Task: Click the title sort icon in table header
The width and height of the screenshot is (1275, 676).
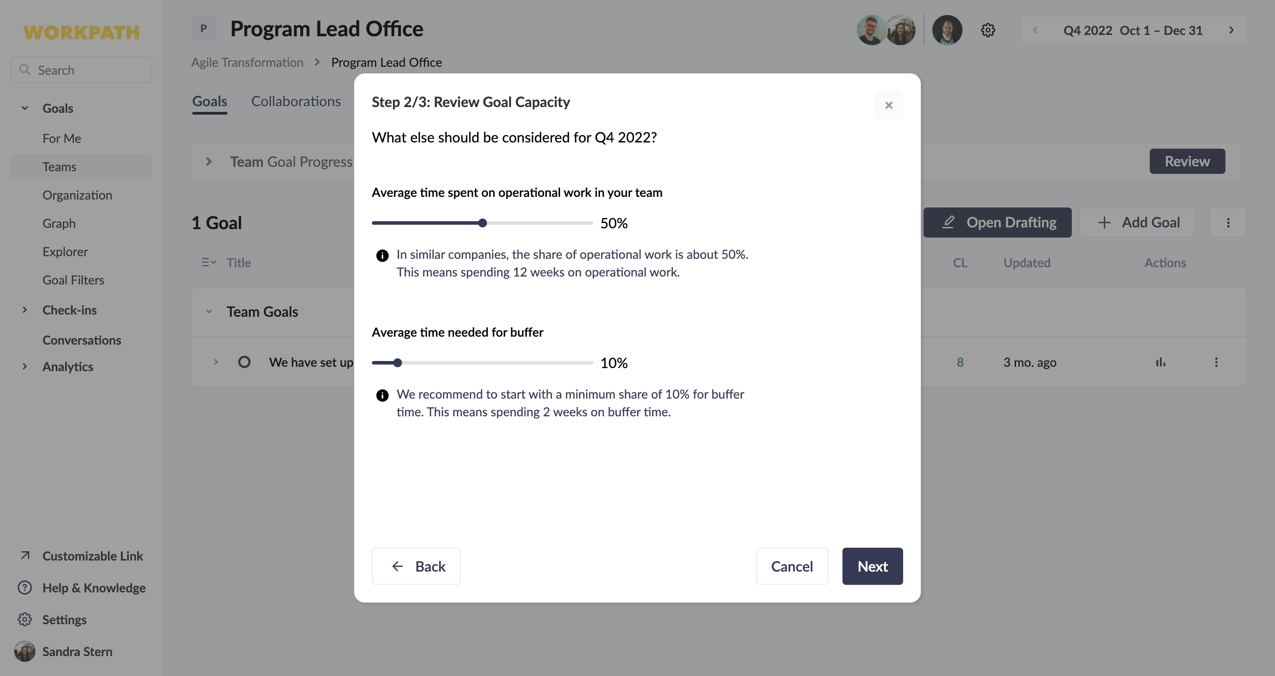Action: coord(209,263)
